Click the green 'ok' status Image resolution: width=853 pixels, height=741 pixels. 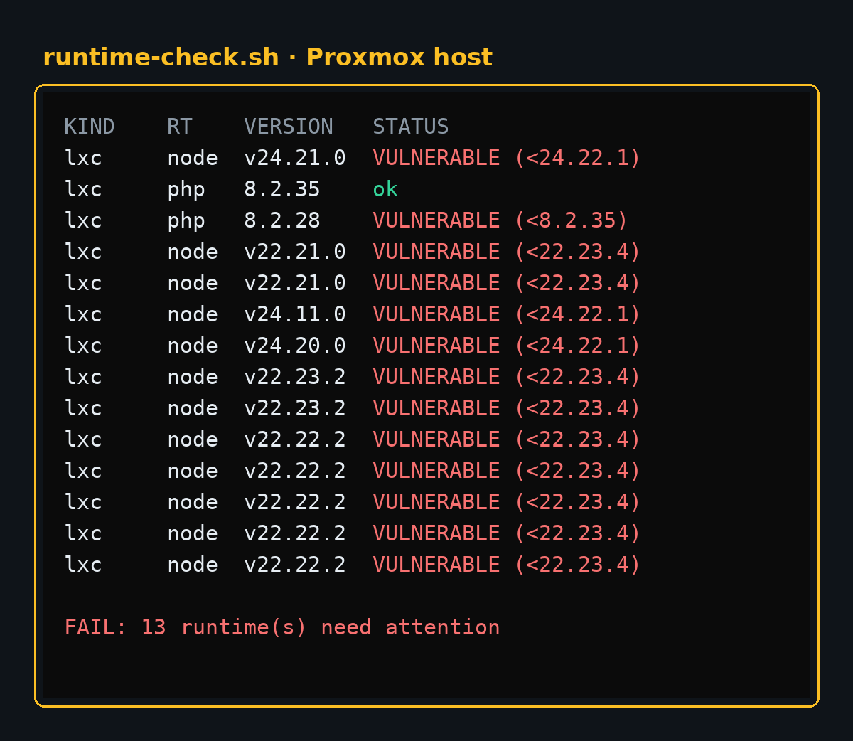point(385,189)
